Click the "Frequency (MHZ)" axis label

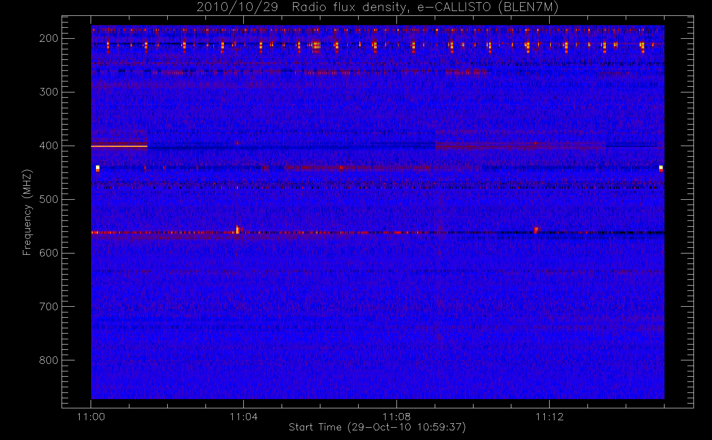(27, 212)
